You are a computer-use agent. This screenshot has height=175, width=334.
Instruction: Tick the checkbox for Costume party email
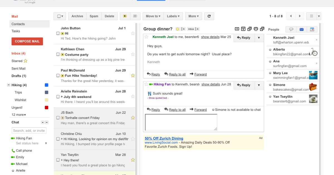click(x=58, y=55)
